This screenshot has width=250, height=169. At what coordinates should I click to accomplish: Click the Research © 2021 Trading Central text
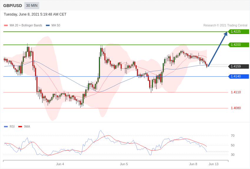225,25
